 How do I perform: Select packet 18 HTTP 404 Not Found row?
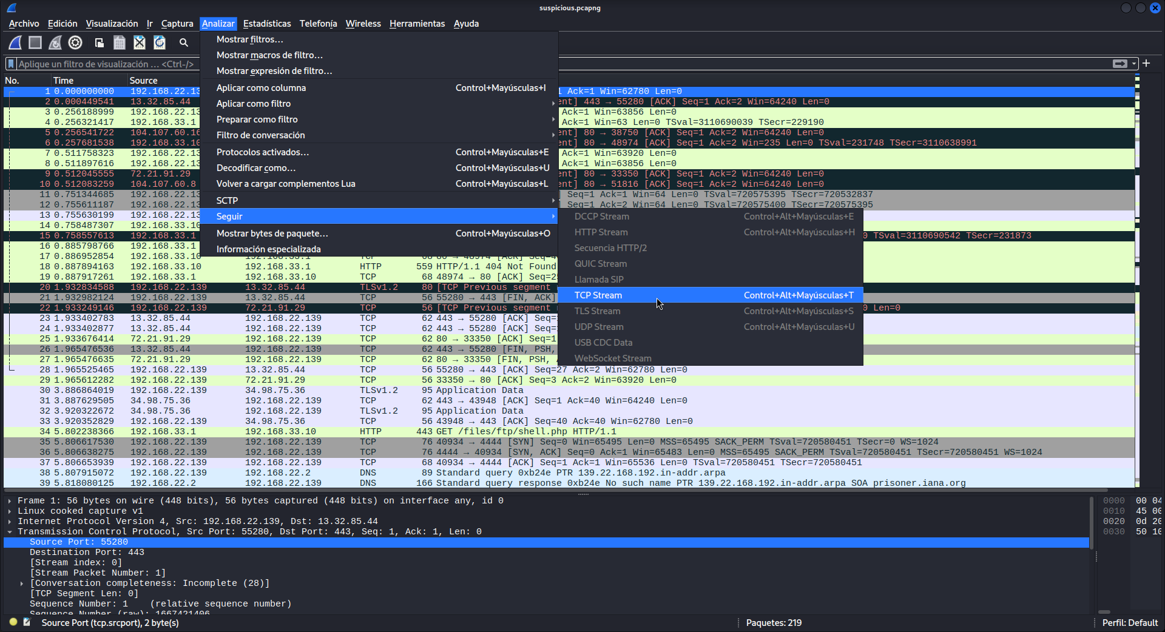569,267
